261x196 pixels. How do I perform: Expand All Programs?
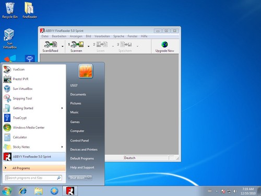pos(34,168)
